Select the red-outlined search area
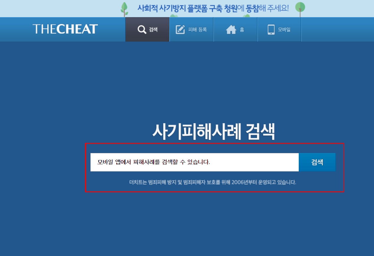Viewport: 374px width, 256px height. 215,167
